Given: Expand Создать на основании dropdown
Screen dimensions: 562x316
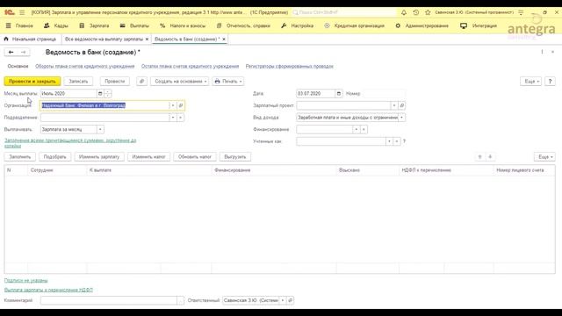Looking at the screenshot, I should [179, 82].
